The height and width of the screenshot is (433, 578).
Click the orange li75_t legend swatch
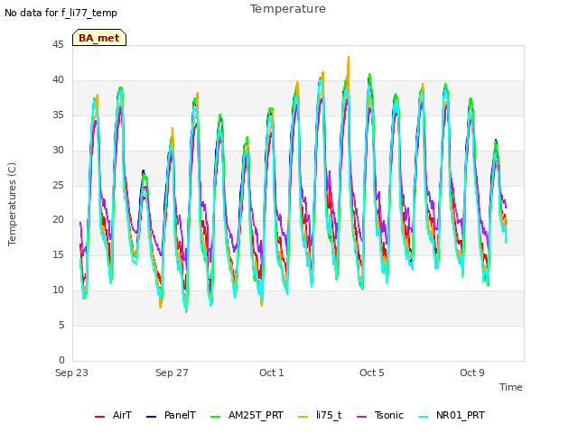pos(303,417)
